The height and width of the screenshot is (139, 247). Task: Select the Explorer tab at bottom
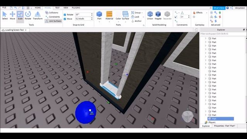(206, 126)
